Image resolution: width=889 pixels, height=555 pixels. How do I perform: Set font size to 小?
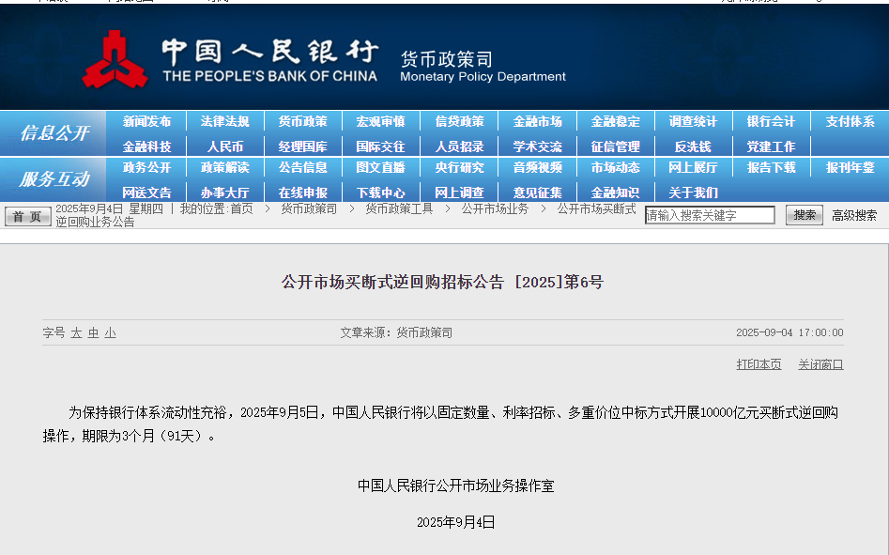tap(111, 332)
